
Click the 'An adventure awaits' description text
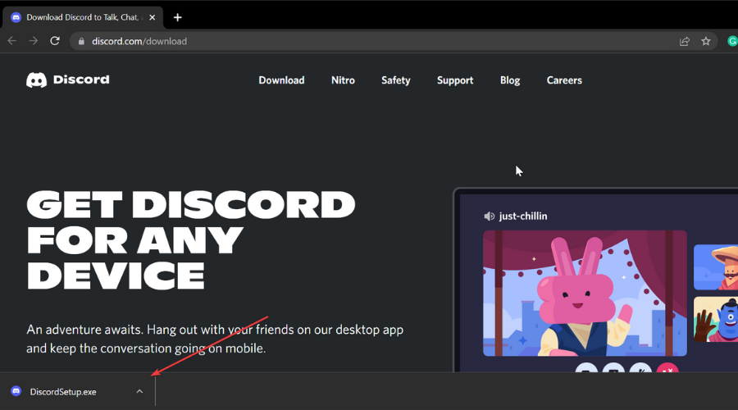(215, 339)
